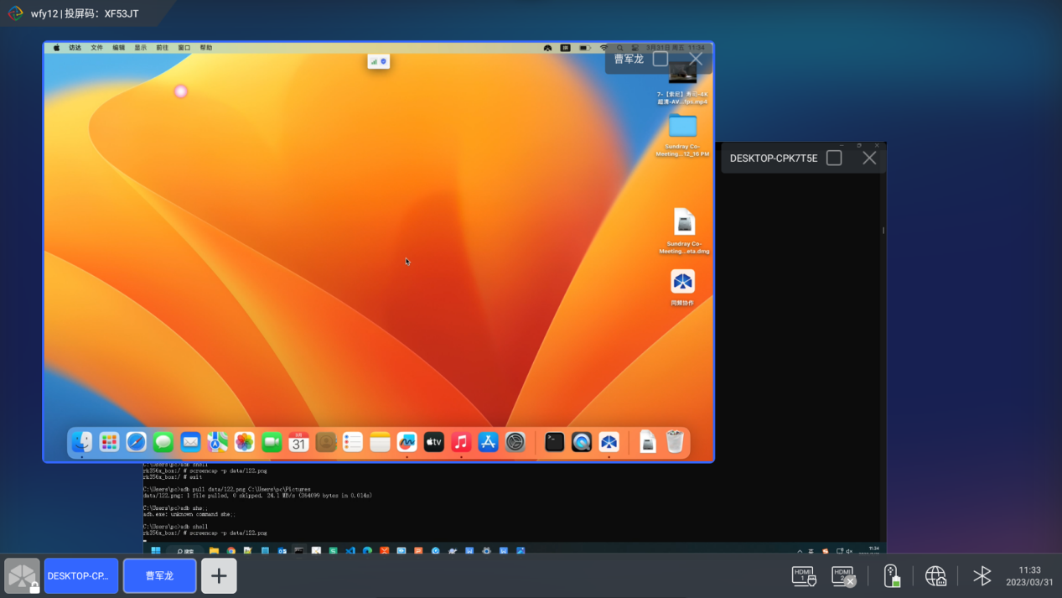Click the 11:33 clock and date display

pyautogui.click(x=1029, y=576)
